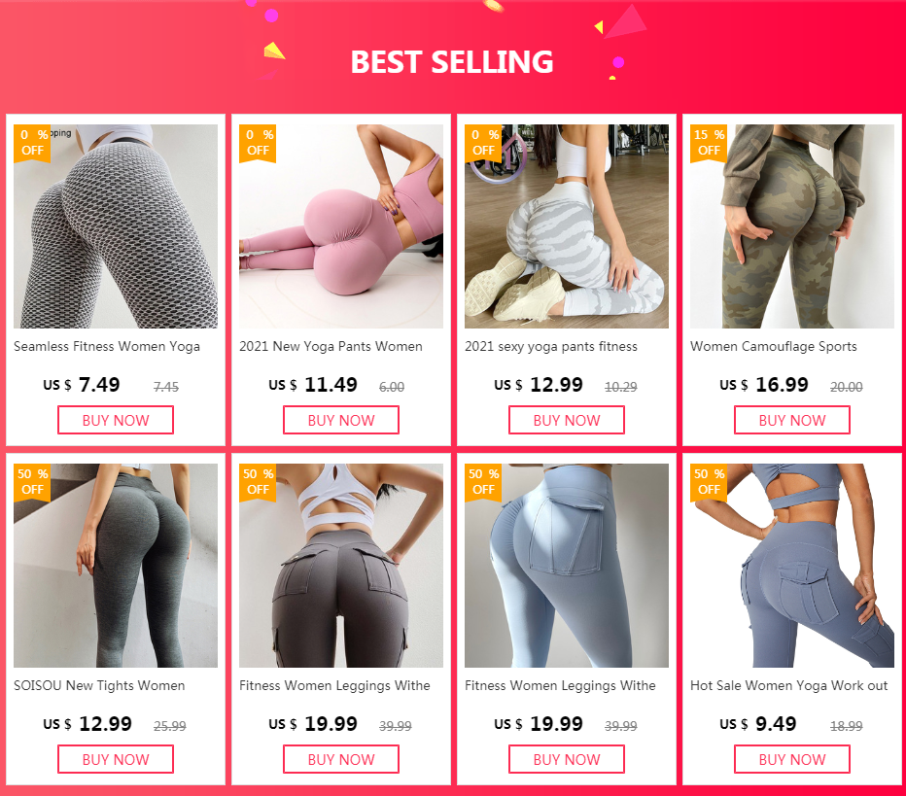Open the Women Camouflage Sports title link
This screenshot has height=796, width=906.
tap(774, 347)
